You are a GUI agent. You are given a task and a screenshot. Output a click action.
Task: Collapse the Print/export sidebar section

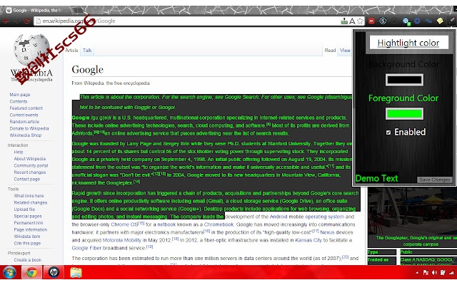(19, 254)
